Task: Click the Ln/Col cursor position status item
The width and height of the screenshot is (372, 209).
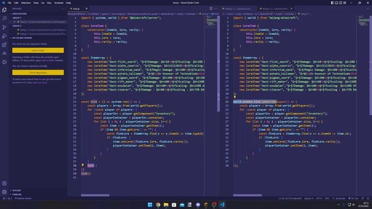Action: coord(289,199)
